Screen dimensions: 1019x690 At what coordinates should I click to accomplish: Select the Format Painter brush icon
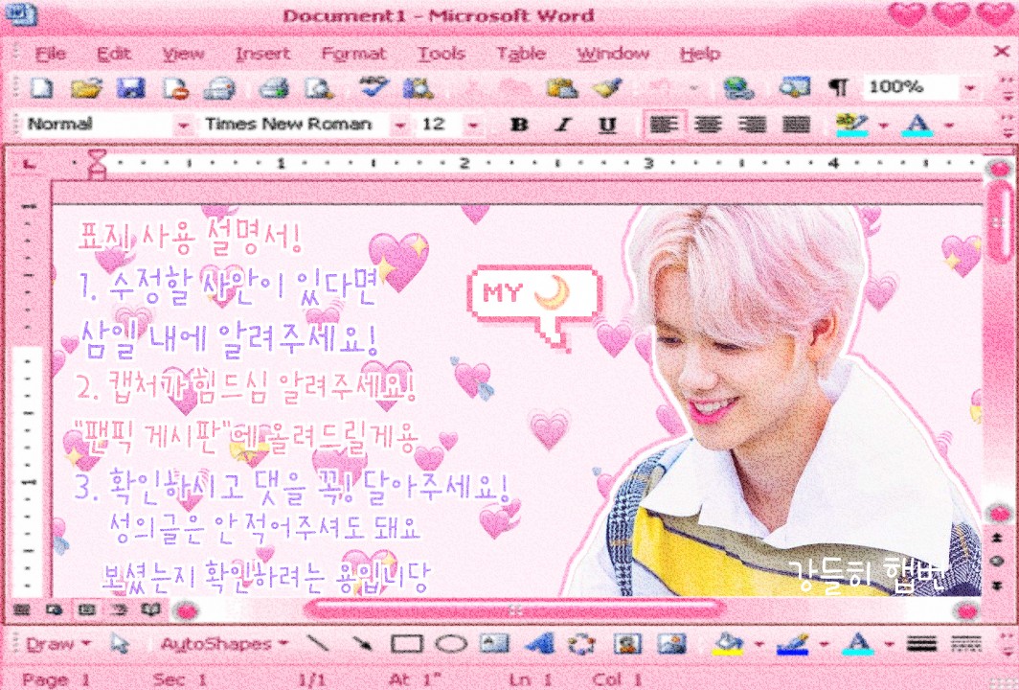point(605,88)
